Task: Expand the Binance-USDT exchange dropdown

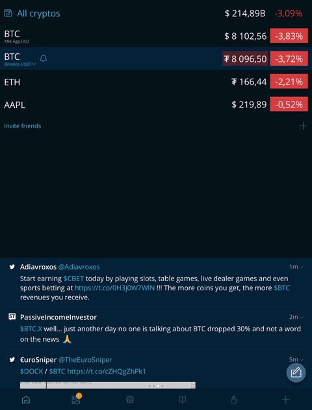Action: [20, 64]
